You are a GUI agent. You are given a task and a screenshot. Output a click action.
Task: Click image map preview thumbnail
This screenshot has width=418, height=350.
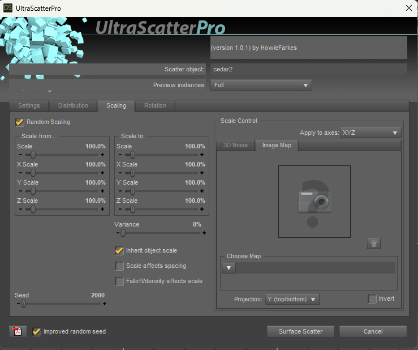click(x=314, y=202)
